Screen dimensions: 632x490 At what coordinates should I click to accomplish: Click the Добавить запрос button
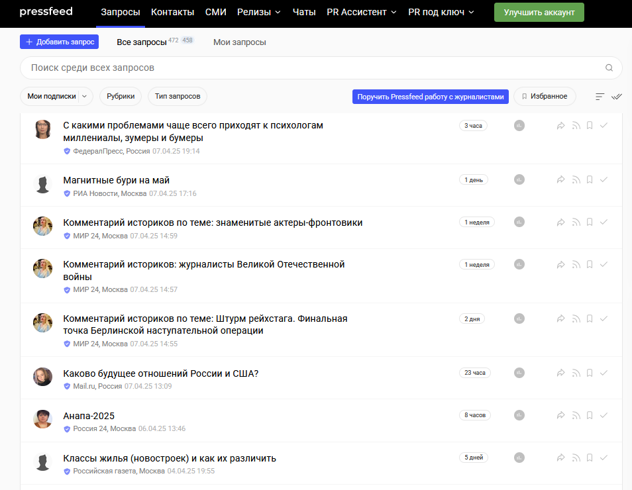[x=59, y=42]
